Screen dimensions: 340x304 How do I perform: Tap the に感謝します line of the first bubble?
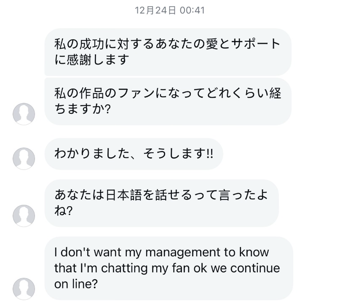92,60
